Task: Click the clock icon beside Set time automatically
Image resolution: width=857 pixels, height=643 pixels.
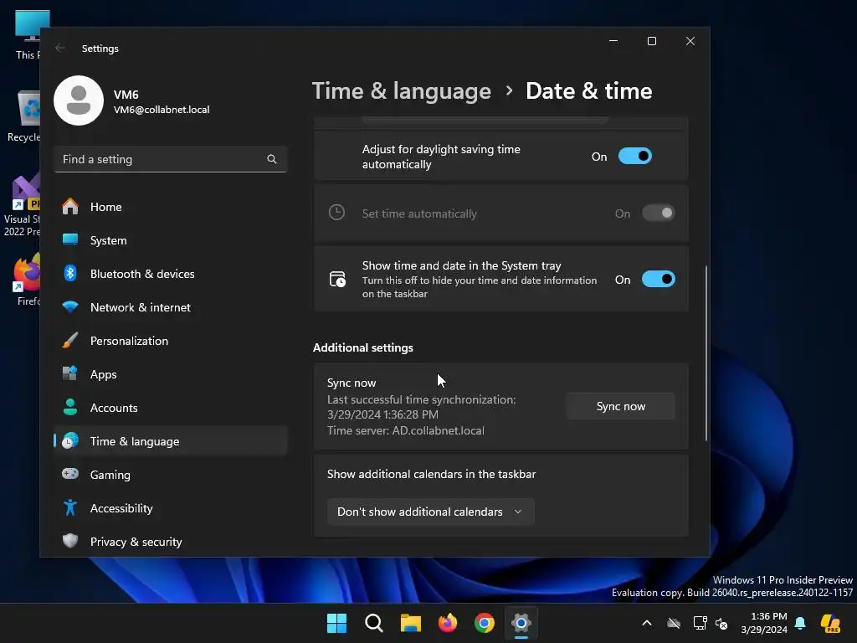Action: click(336, 213)
